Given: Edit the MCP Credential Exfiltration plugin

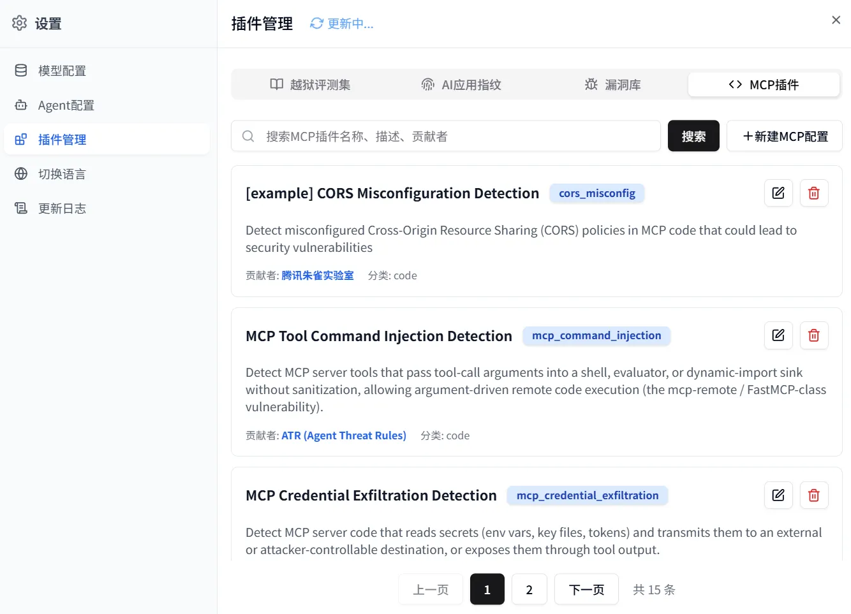Looking at the screenshot, I should (x=778, y=495).
